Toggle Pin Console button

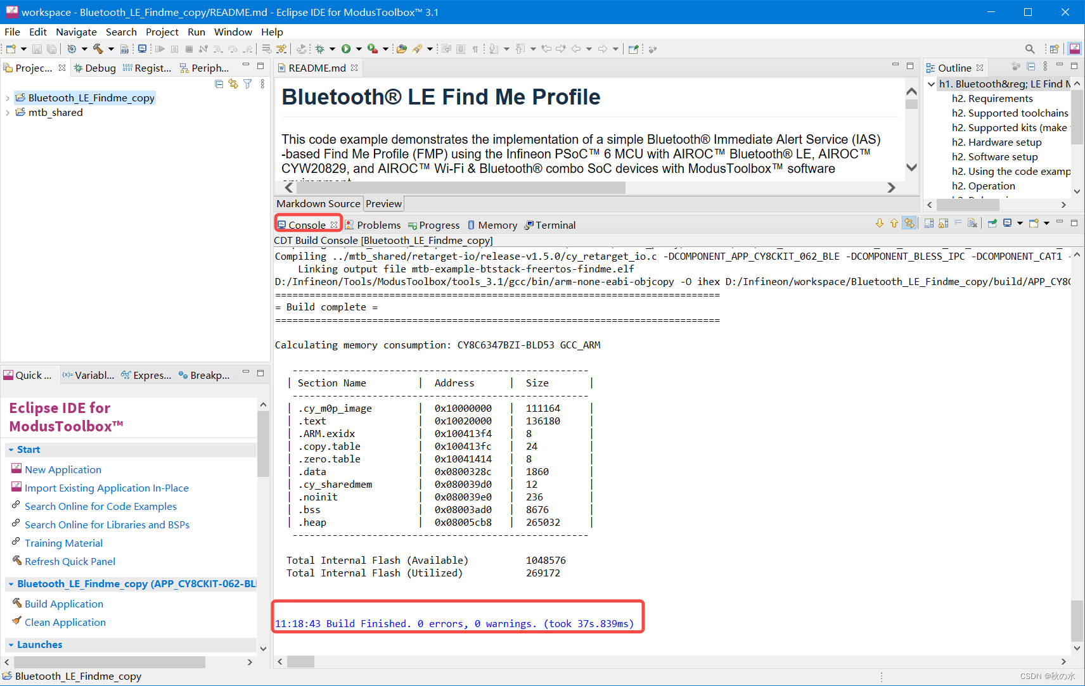[x=992, y=223]
